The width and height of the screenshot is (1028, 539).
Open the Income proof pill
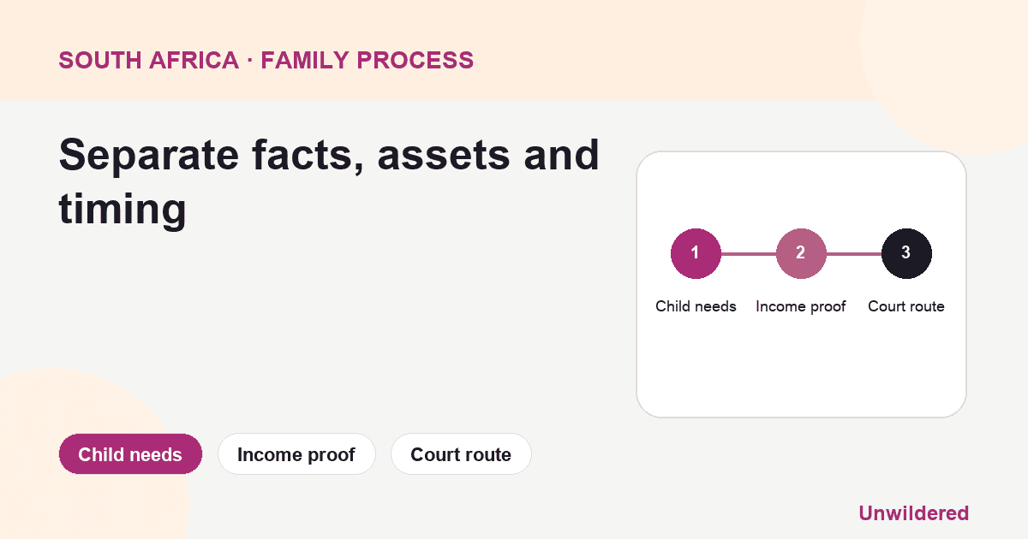click(x=296, y=454)
